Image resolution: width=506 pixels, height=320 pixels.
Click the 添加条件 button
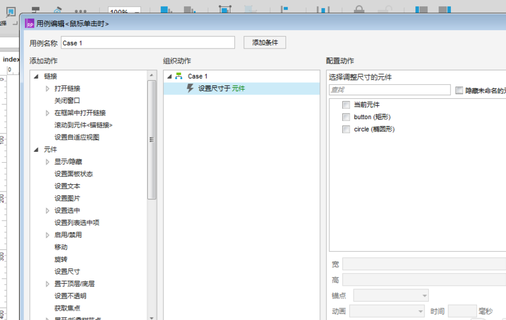click(x=264, y=42)
